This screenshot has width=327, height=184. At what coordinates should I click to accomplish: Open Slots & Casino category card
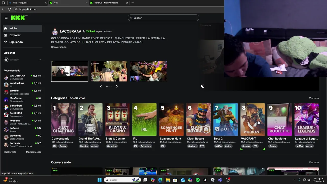(x=117, y=119)
